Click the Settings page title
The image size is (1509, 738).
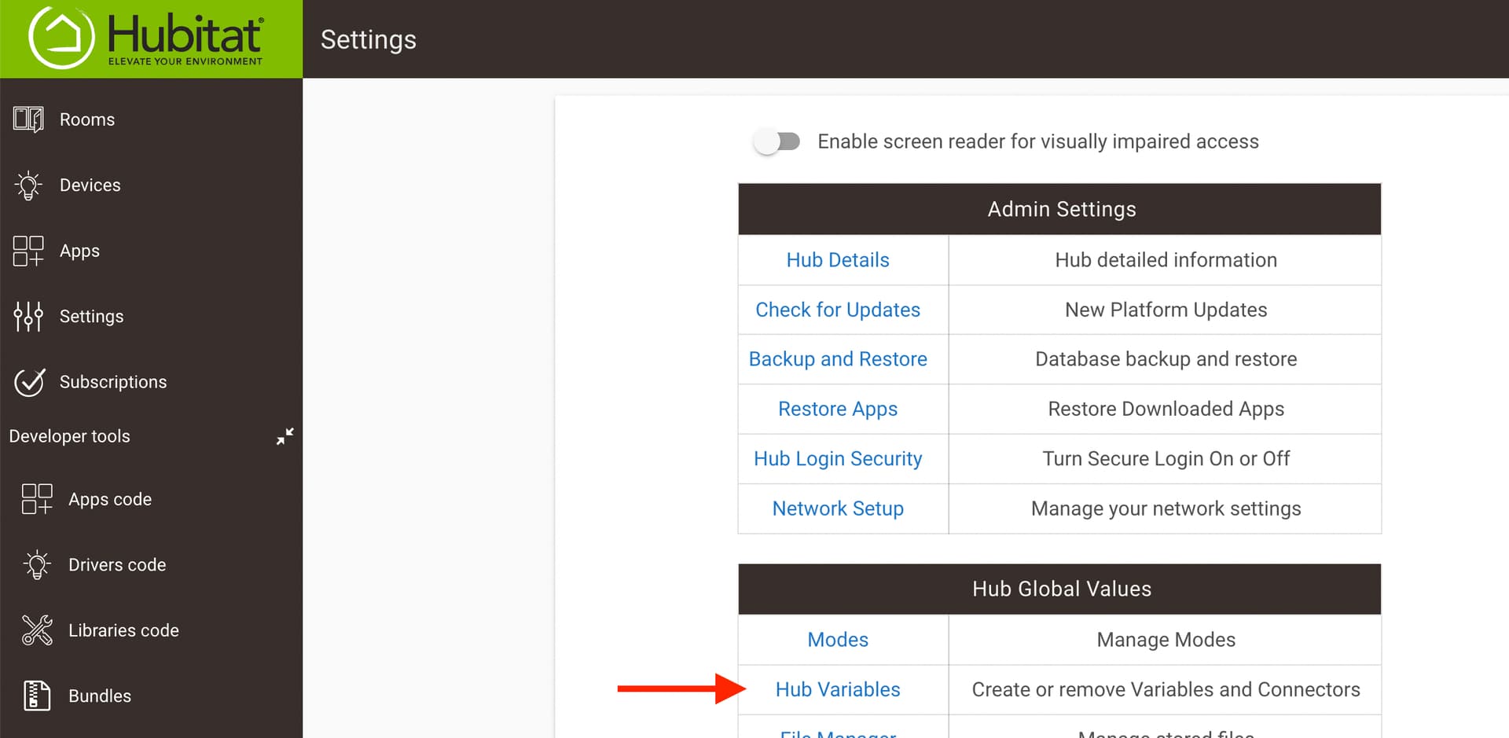tap(369, 39)
